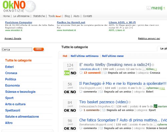Image resolution: width=167 pixels, height=132 pixels.
Task: Select Politica category in sidebar
Action: (x=11, y=79)
